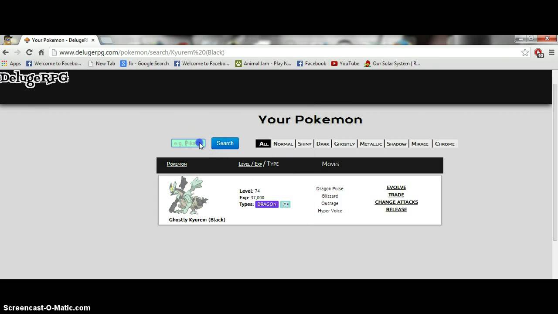Click the Your Pokemon heading

[x=310, y=119]
